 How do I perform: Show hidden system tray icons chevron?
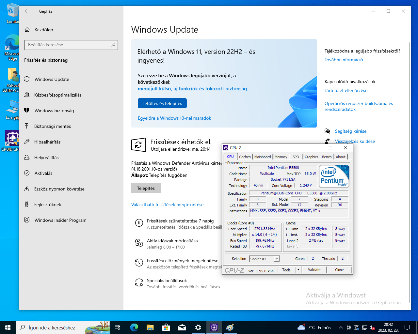[x=341, y=327]
